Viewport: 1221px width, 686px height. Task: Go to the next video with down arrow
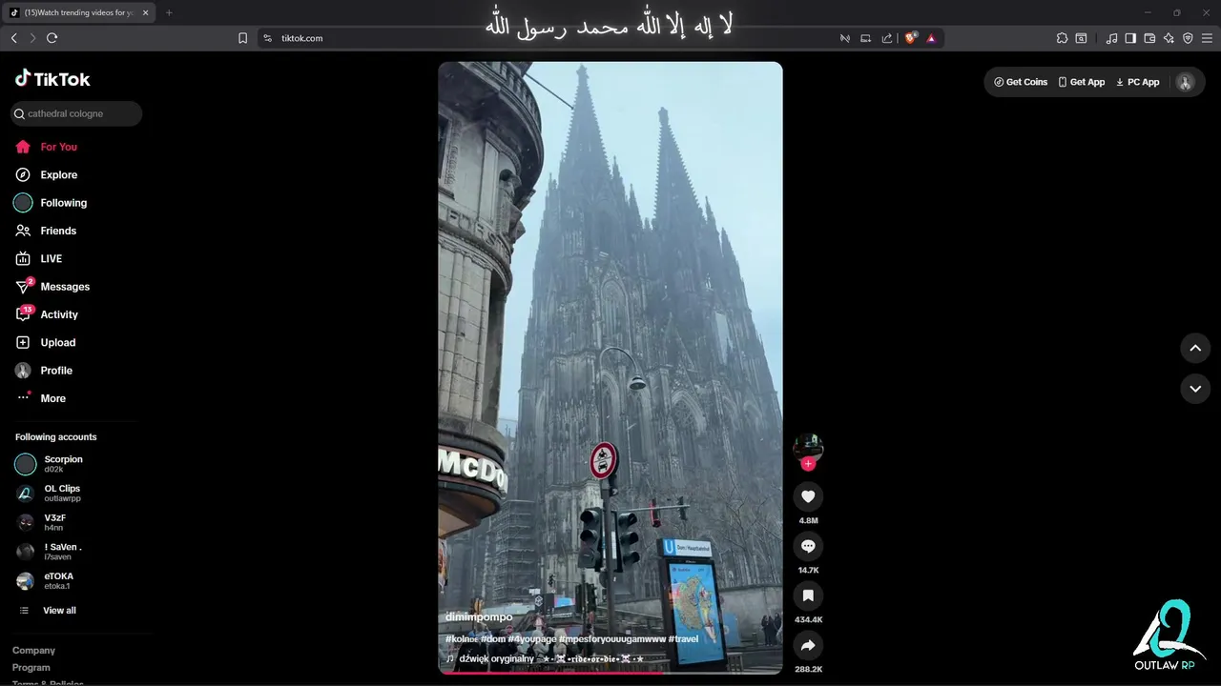click(1195, 388)
